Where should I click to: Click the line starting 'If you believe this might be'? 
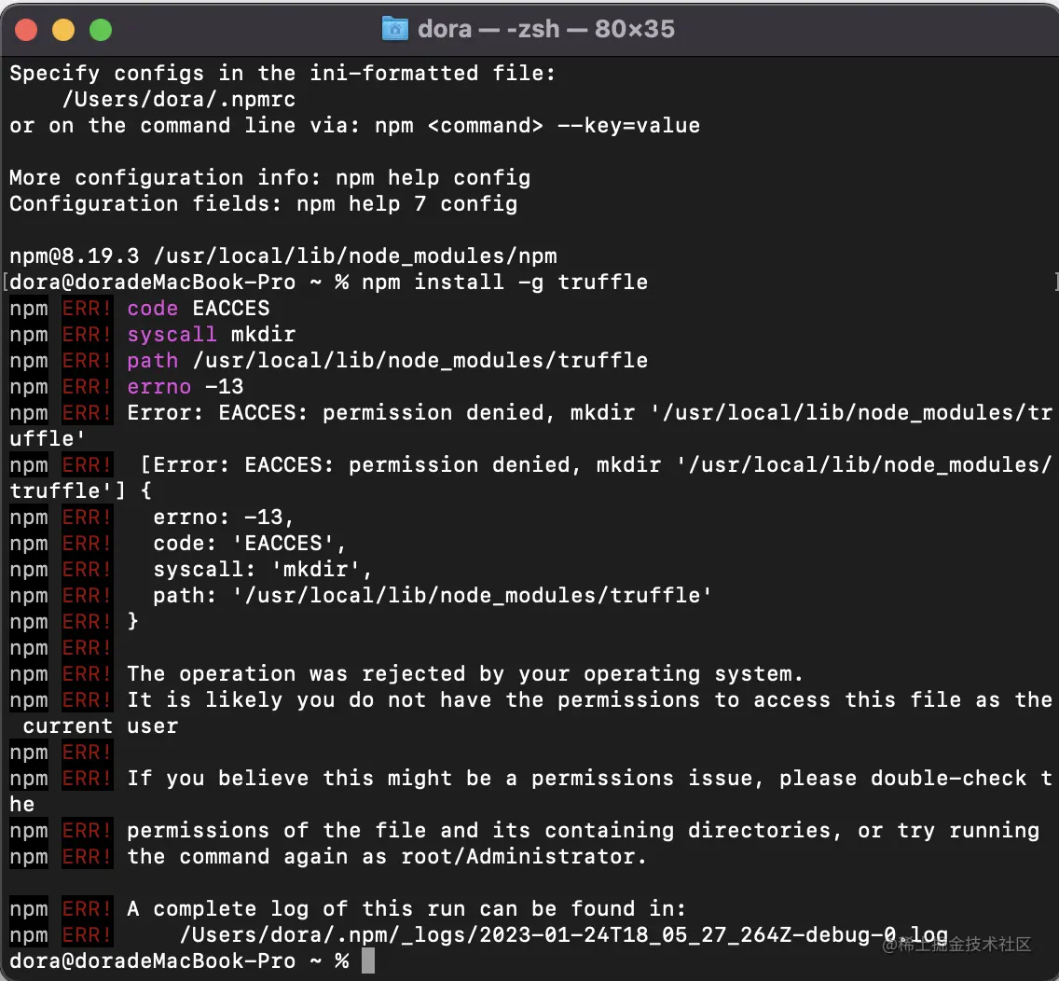589,779
